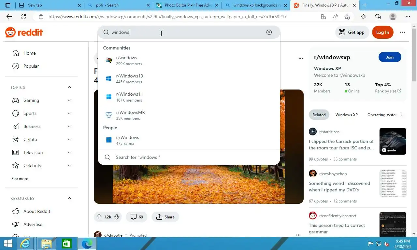Open the r/windows community suggestion
This screenshot has width=417, height=250.
[189, 61]
